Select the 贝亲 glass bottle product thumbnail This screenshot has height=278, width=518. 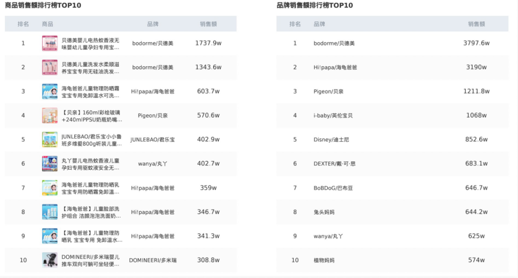(x=49, y=116)
